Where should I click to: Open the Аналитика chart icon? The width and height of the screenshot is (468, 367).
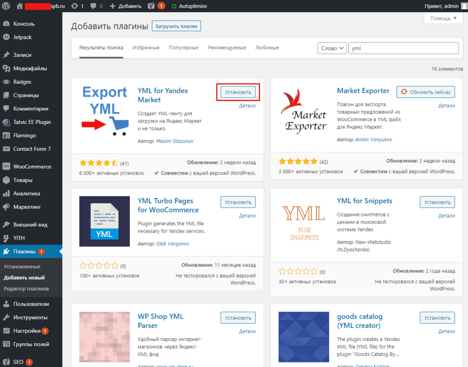(6, 193)
